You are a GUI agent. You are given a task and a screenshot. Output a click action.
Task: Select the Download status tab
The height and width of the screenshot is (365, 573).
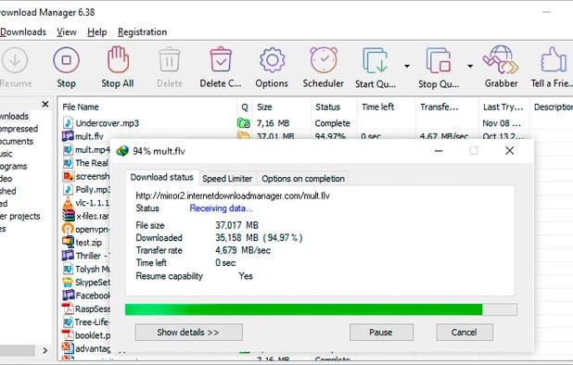point(162,177)
